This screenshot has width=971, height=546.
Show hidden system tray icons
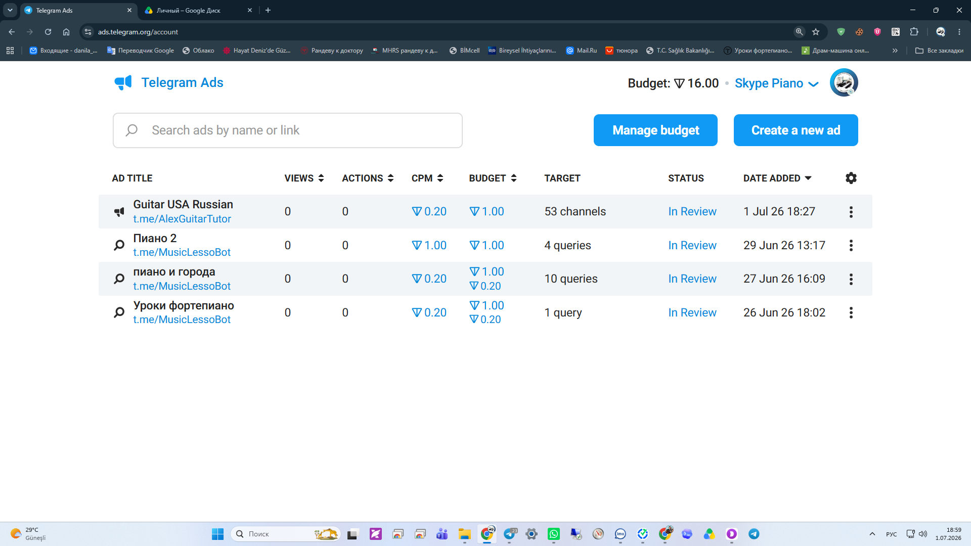tap(872, 534)
